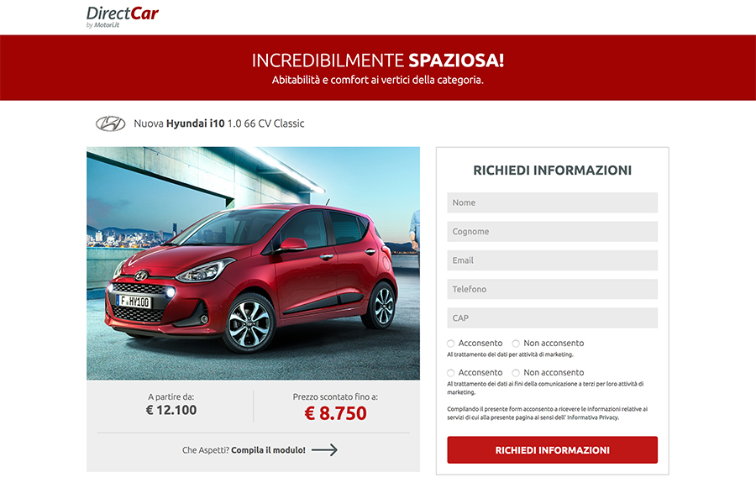Click the Incredibilmente Spaziosa banner headline
The width and height of the screenshot is (756, 483).
pos(378,60)
